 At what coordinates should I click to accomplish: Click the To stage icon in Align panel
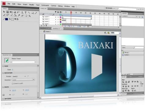click(x=142, y=86)
